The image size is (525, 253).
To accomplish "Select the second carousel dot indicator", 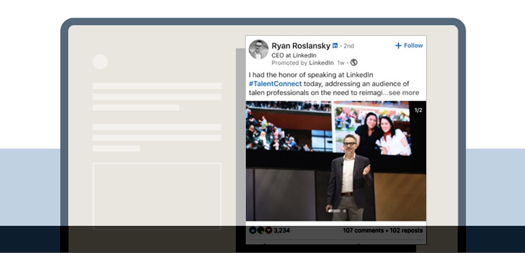I will point(344,211).
